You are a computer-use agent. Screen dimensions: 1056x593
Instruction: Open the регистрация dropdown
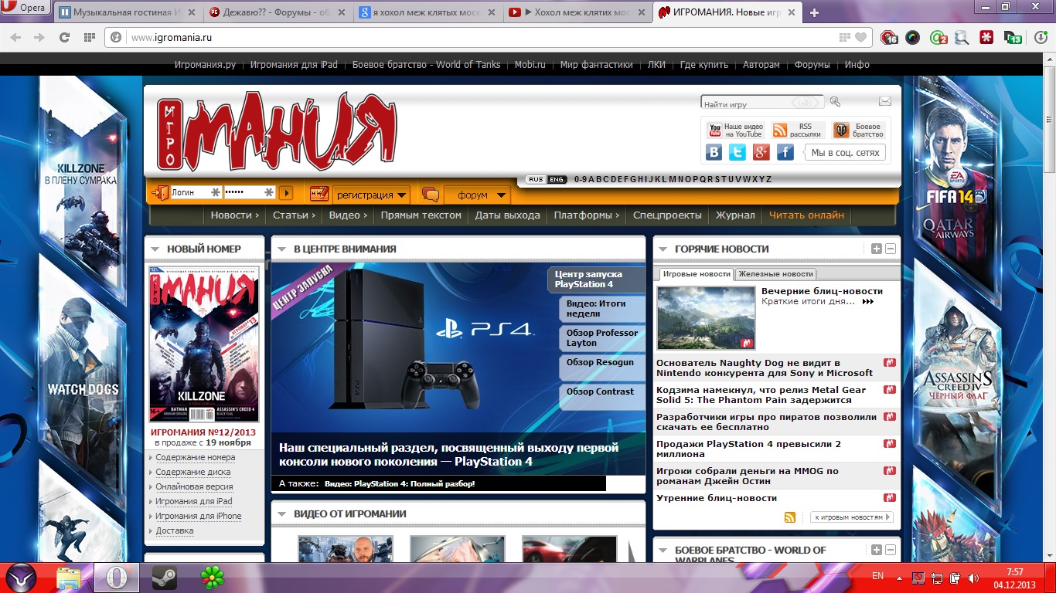(372, 195)
